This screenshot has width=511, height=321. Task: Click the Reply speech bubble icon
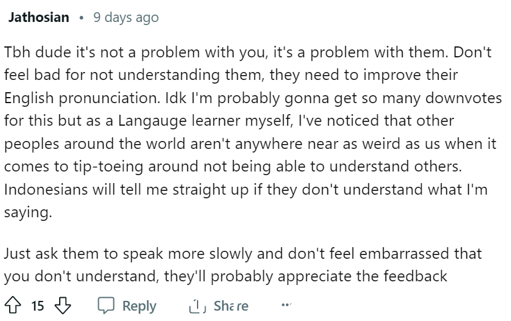click(106, 305)
